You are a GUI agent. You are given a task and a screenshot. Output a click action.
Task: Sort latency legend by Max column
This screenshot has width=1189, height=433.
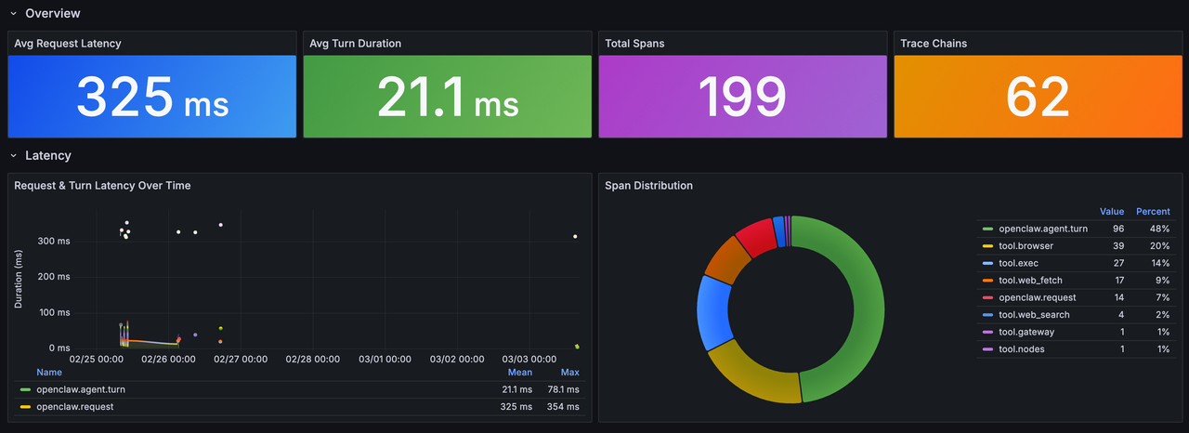(x=569, y=373)
